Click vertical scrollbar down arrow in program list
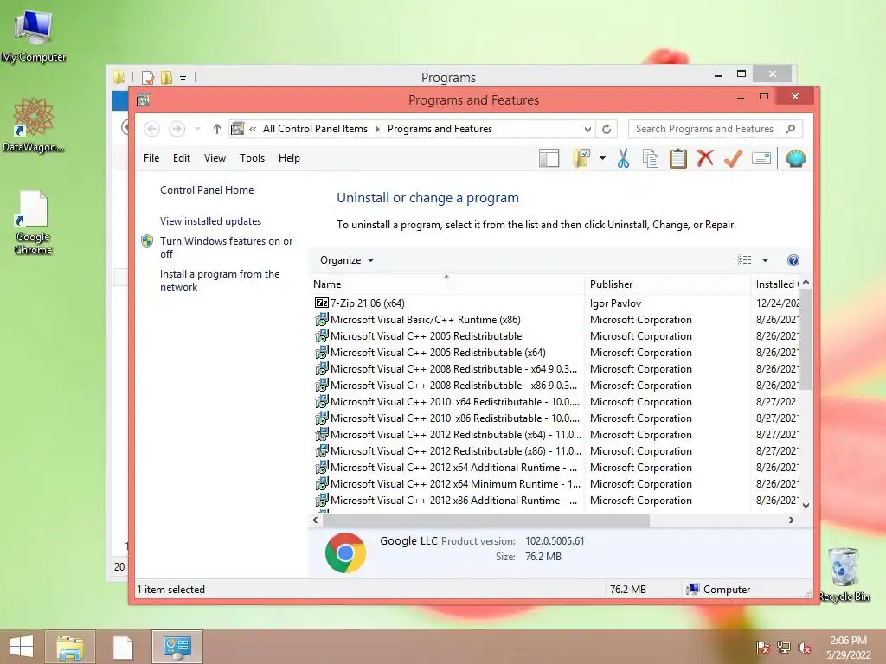The height and width of the screenshot is (664, 886). pyautogui.click(x=806, y=505)
